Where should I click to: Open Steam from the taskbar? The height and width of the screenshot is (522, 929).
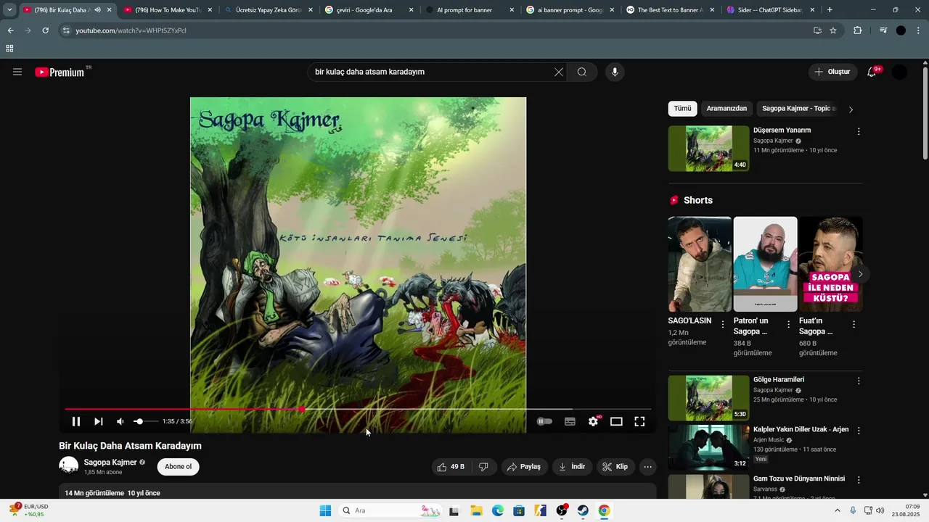[x=583, y=510]
